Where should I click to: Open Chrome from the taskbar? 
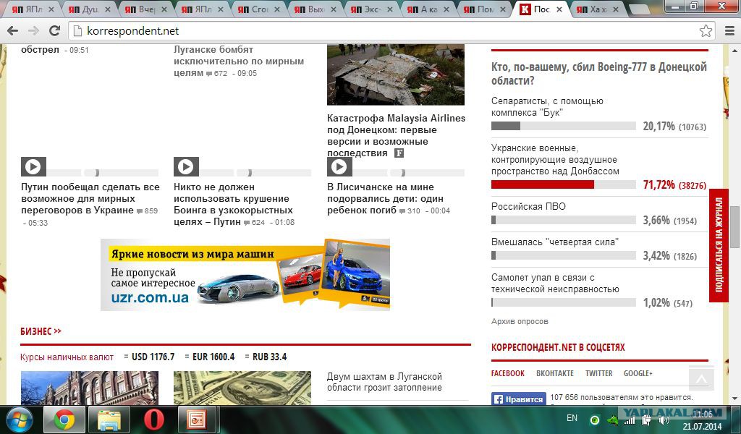[64, 420]
